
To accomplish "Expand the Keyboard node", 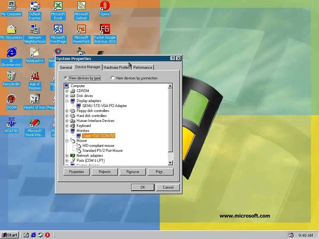I will 67,126.
